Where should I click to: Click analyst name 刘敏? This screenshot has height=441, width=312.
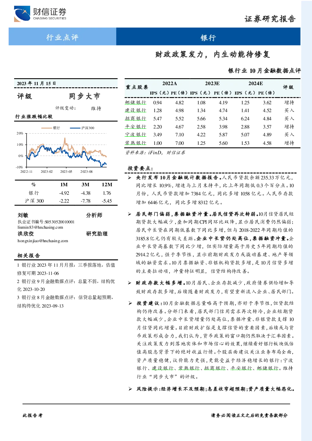[x=23, y=215]
